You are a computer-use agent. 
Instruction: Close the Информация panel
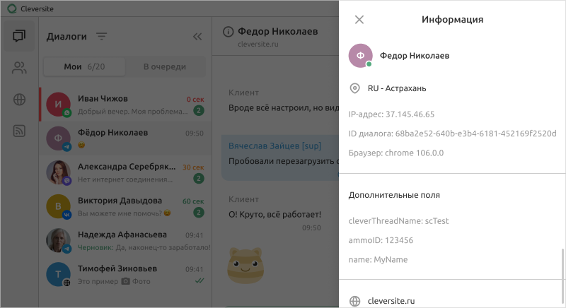(x=359, y=20)
